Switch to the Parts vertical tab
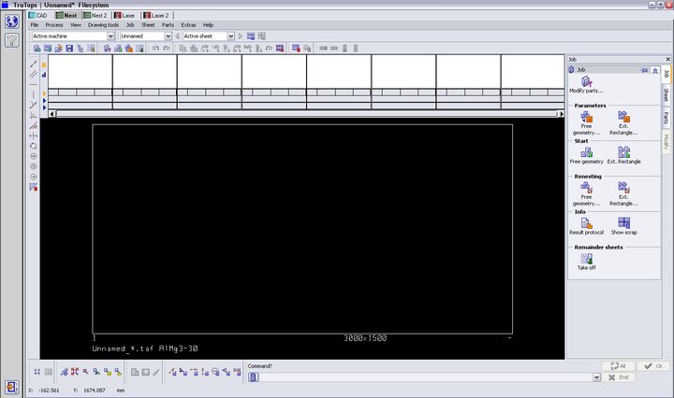674x398 pixels. click(666, 117)
